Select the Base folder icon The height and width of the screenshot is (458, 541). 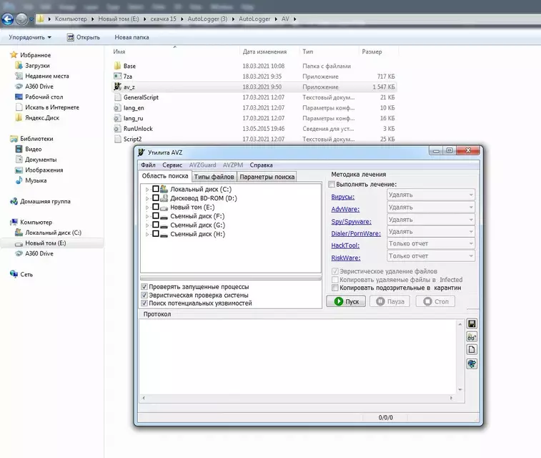coord(118,66)
